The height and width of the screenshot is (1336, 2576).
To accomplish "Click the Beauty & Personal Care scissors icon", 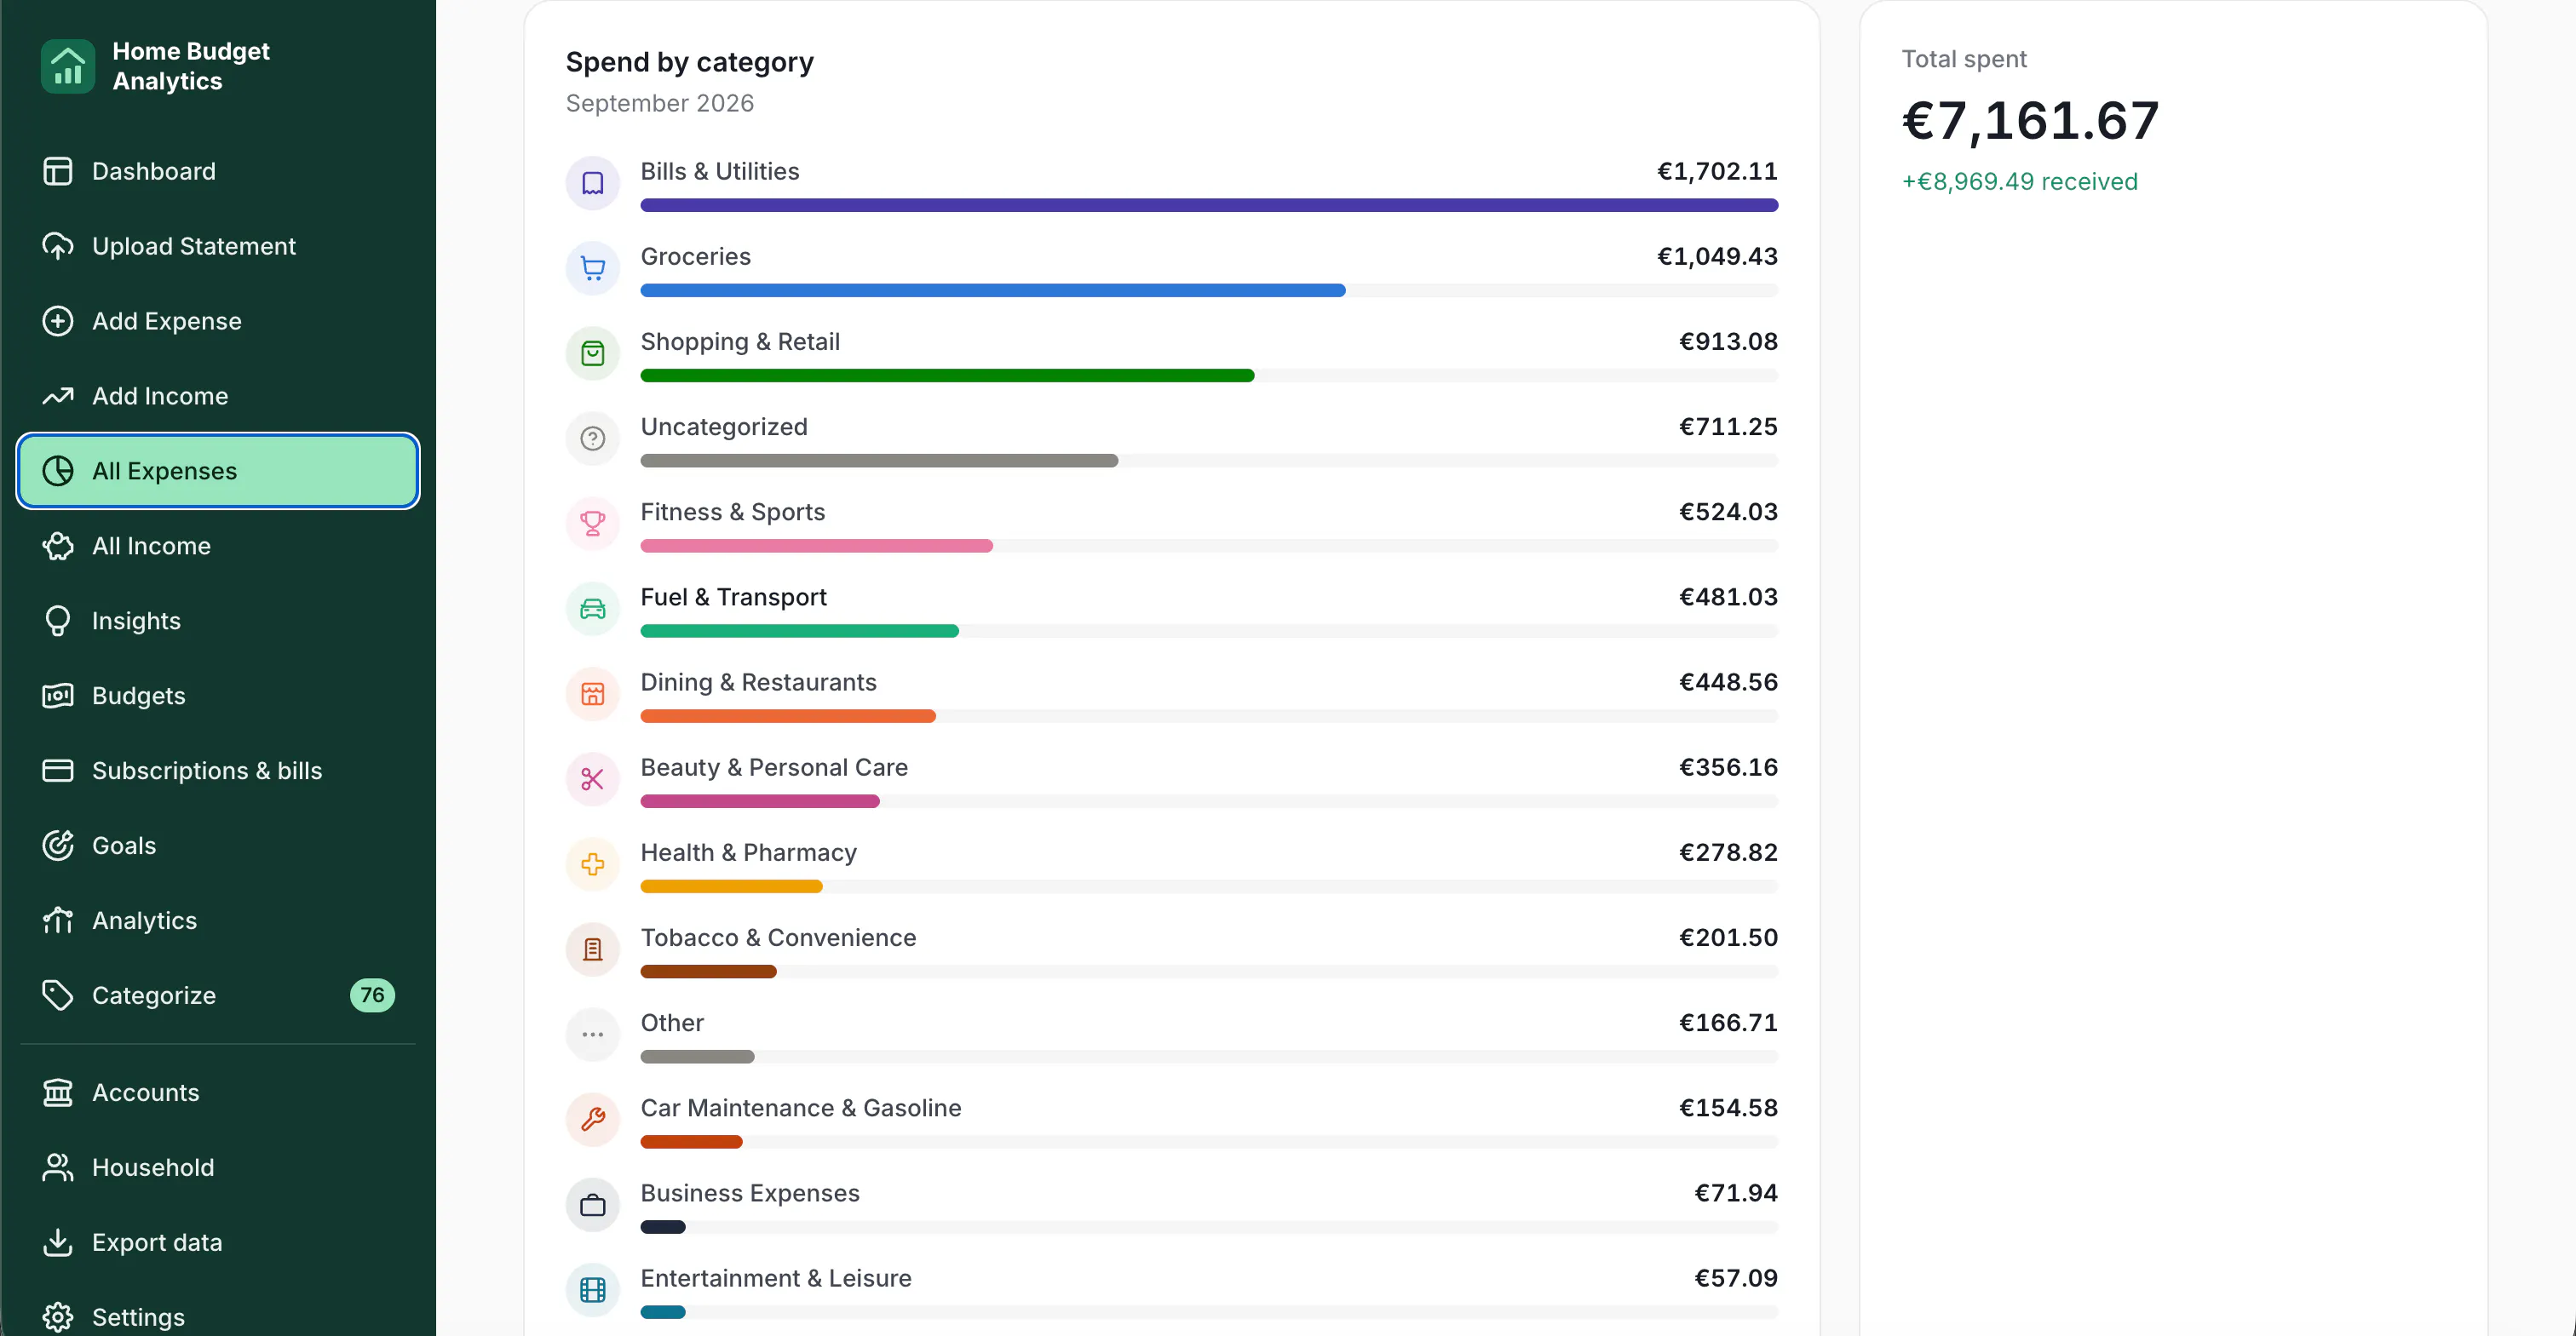I will (593, 779).
